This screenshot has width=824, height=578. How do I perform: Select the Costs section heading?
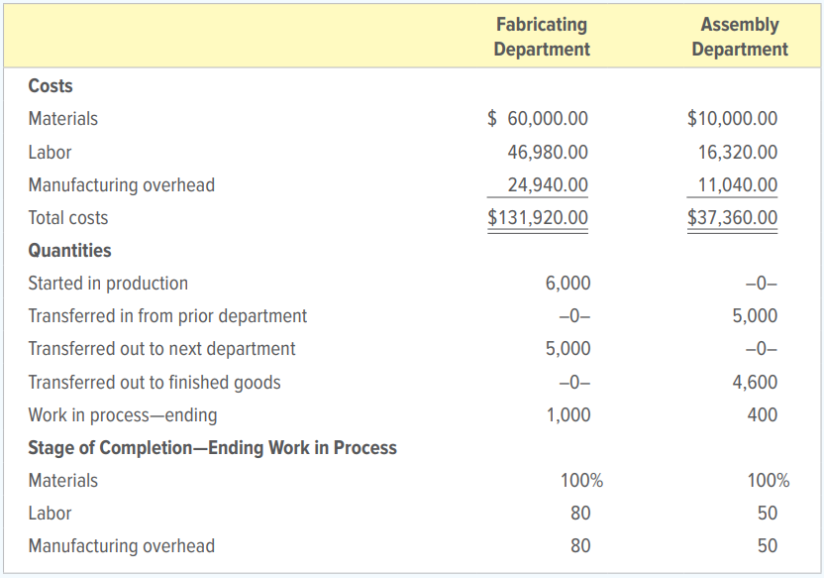click(51, 86)
